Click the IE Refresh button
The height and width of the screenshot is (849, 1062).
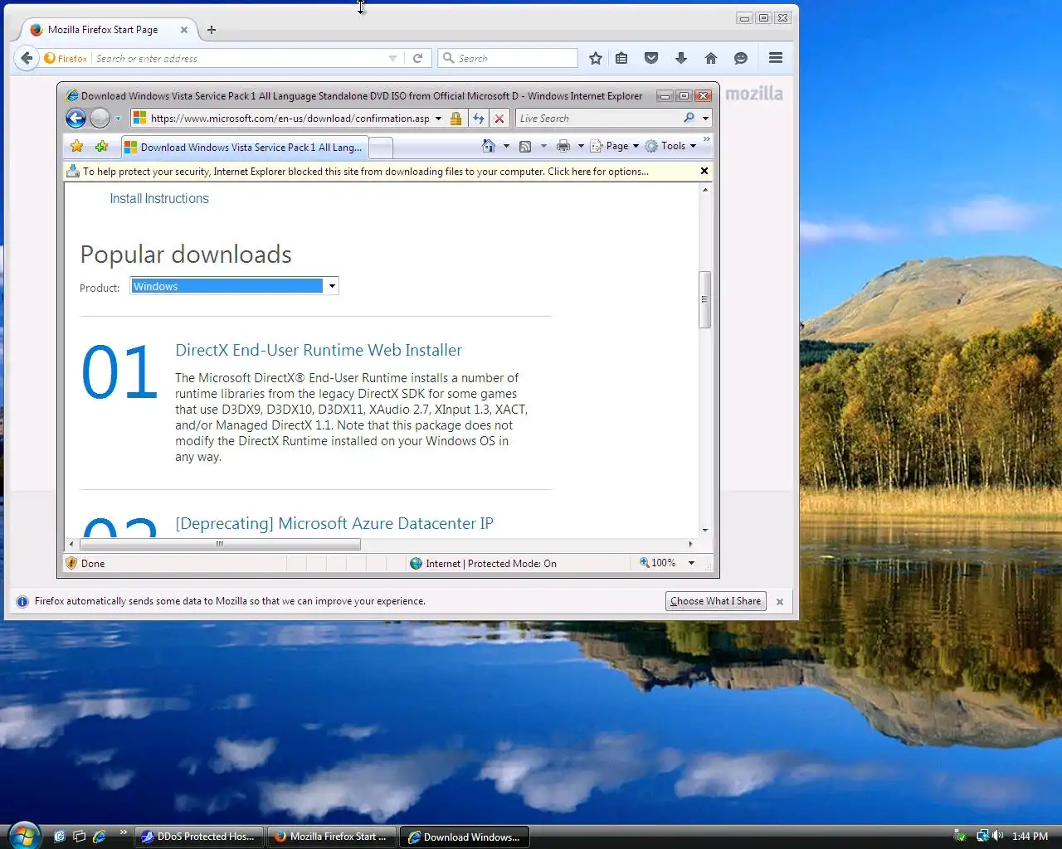[479, 119]
